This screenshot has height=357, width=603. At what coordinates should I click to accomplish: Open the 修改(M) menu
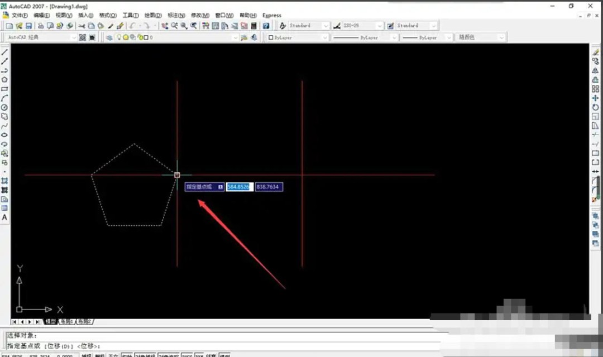tap(199, 15)
